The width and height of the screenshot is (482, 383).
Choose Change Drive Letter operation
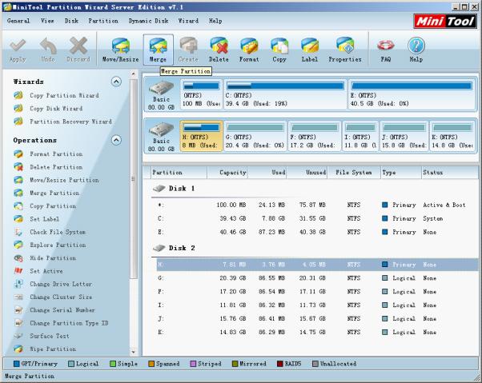pos(53,284)
